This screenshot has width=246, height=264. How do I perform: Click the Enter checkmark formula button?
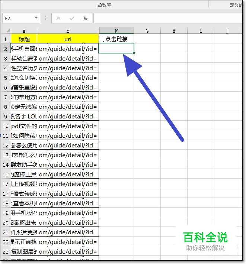[x=72, y=18]
